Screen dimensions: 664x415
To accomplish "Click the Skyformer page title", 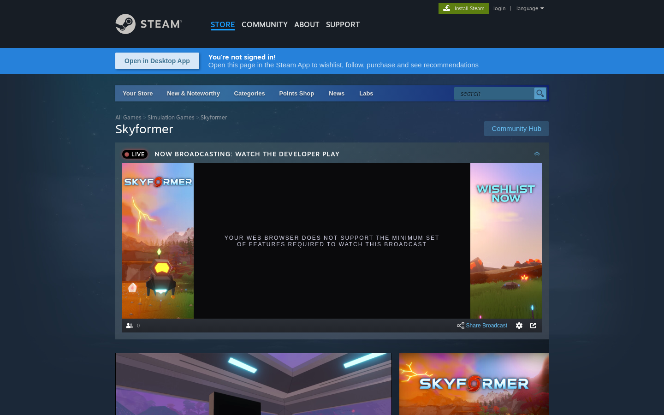I will tap(144, 129).
